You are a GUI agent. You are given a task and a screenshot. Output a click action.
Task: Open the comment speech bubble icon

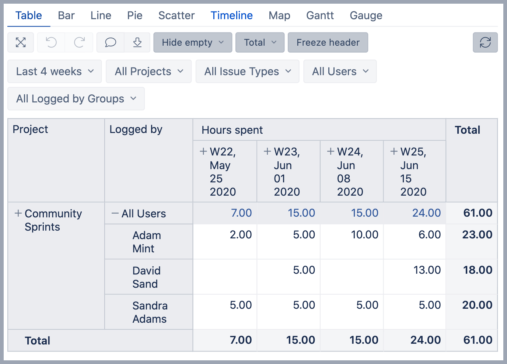pyautogui.click(x=111, y=42)
